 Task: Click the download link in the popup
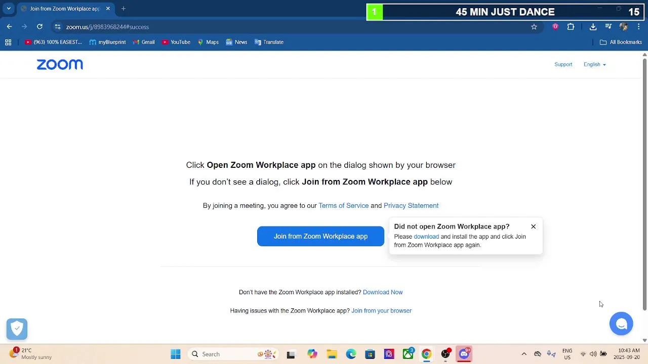point(426,237)
